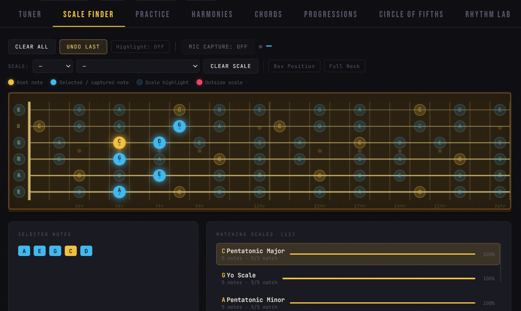Deselect the blue G note on D string
The height and width of the screenshot is (311, 521).
pos(119,159)
